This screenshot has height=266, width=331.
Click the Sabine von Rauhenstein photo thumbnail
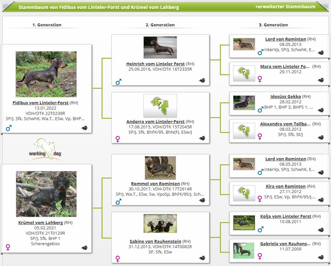coord(160,223)
